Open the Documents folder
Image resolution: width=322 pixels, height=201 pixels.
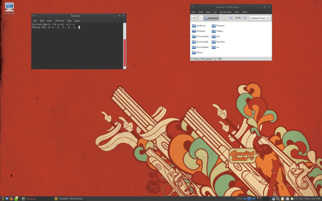click(x=200, y=36)
